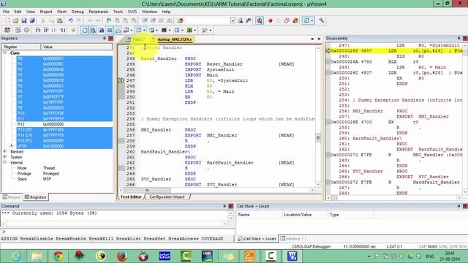Expand the System register group

(5, 157)
